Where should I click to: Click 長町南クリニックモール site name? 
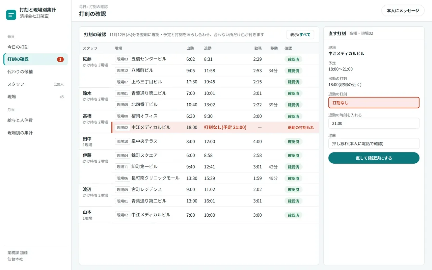point(156,178)
